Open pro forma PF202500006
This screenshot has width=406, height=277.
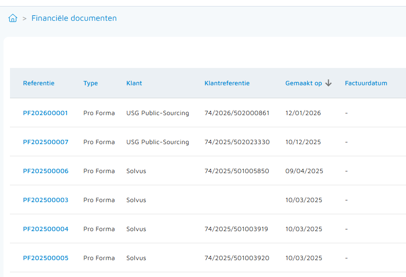45,171
